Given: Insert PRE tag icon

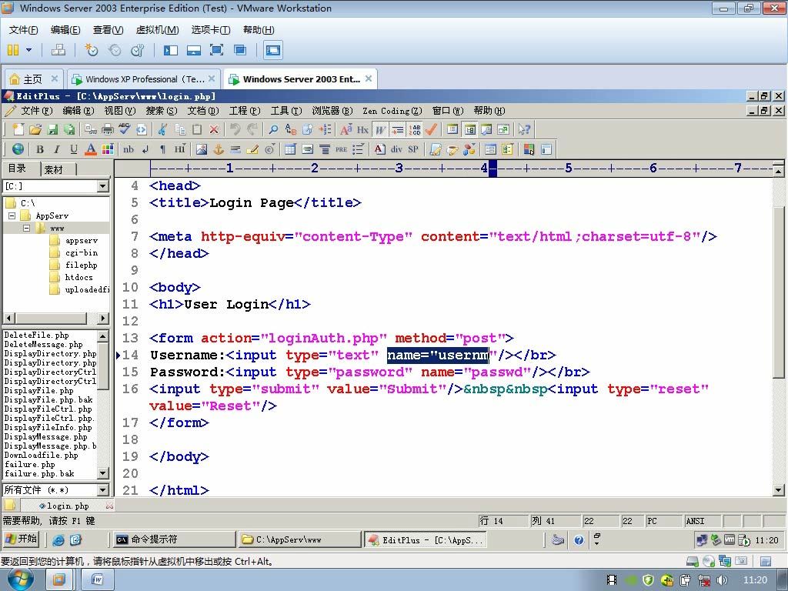Looking at the screenshot, I should (341, 149).
